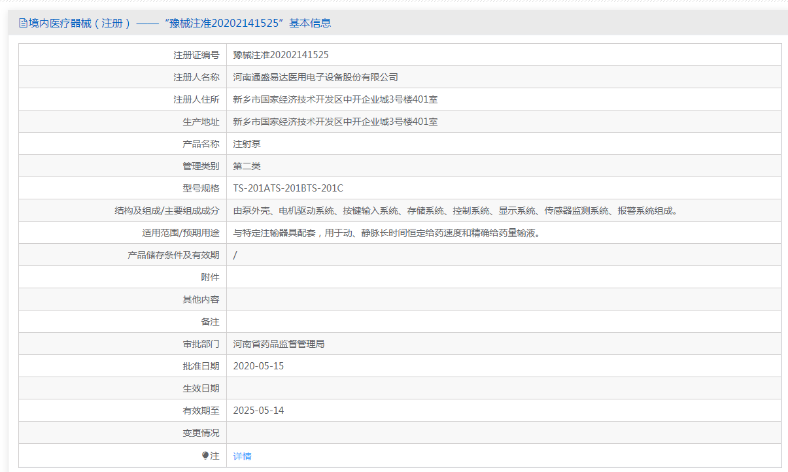
Task: Click the 适用范围 intended-use text
Action: pos(388,233)
